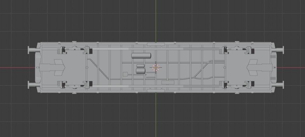Select the small square box near the pipes
Viewport: 305px width, 137px height.
point(126,74)
